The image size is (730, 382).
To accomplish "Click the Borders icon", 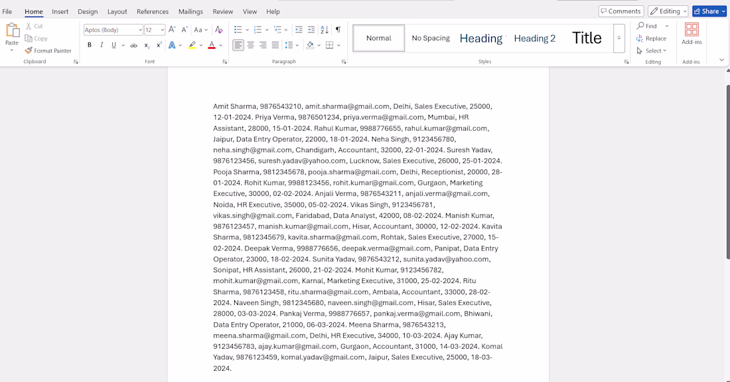I will pyautogui.click(x=330, y=45).
